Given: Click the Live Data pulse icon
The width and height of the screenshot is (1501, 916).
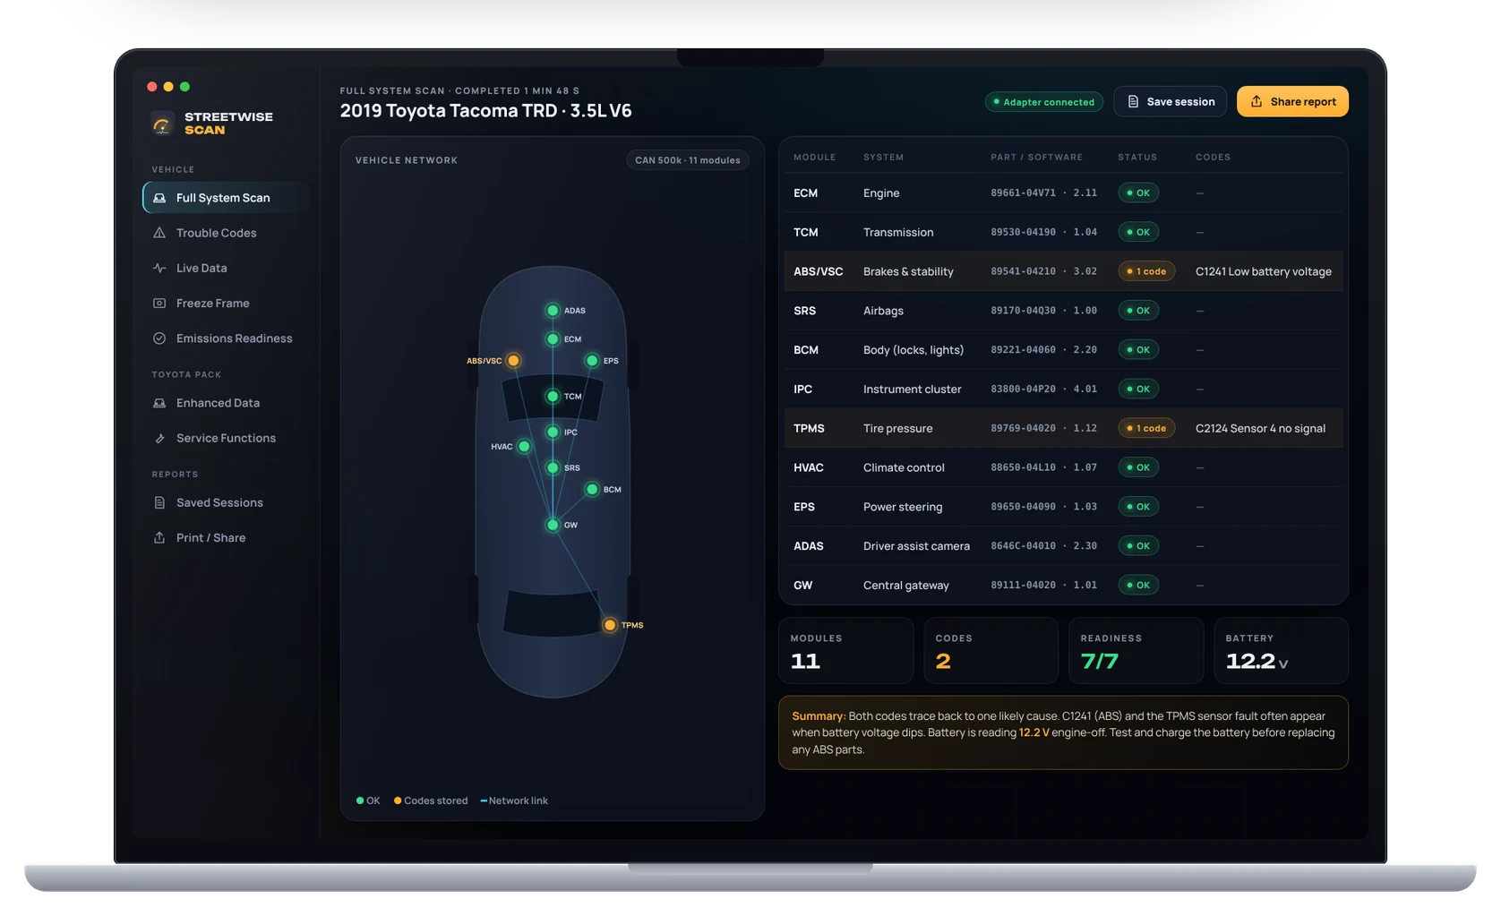Looking at the screenshot, I should 159,268.
